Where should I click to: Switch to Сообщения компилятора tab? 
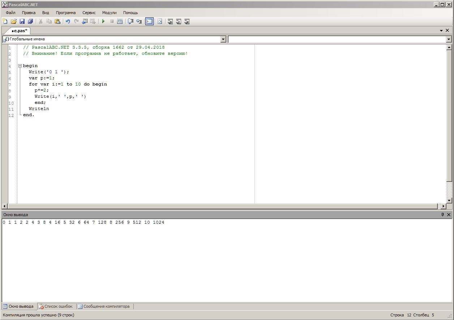[104, 306]
